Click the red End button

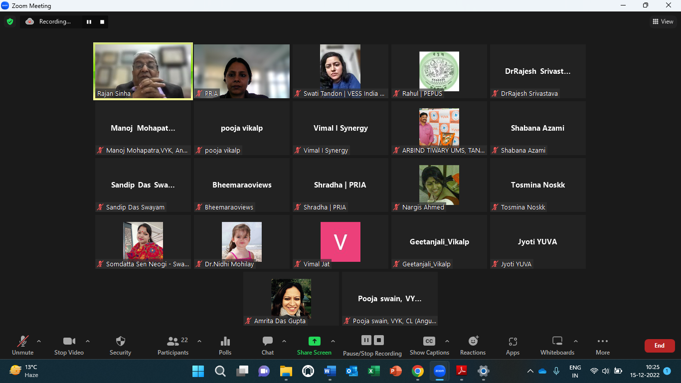659,346
